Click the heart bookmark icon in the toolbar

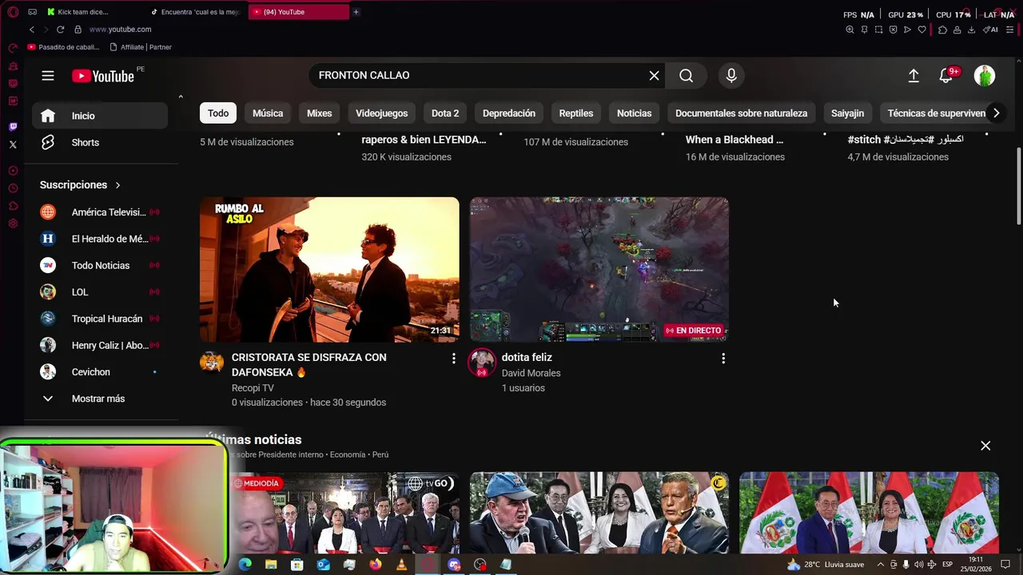click(921, 30)
